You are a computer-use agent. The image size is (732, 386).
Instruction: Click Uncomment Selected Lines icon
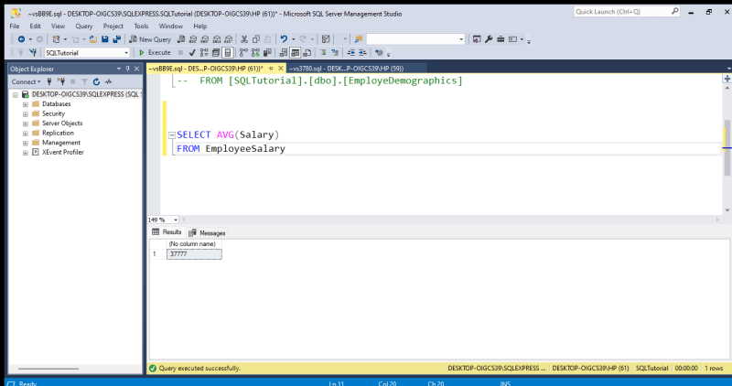[335, 53]
